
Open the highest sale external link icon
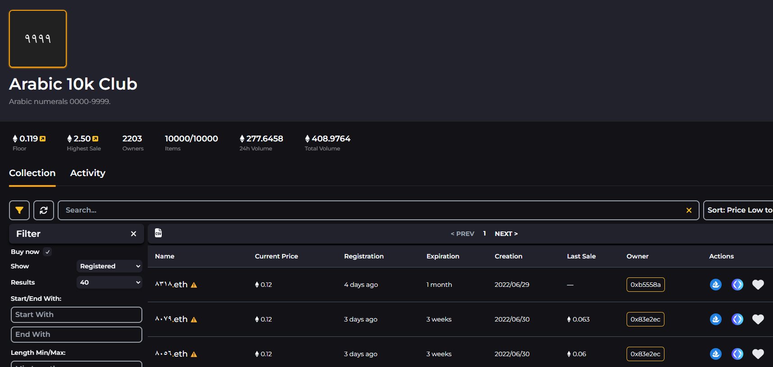click(95, 139)
